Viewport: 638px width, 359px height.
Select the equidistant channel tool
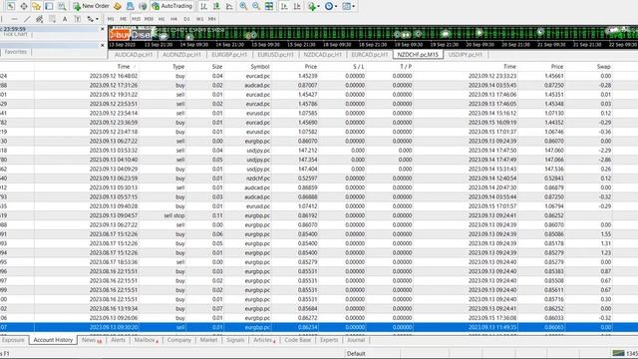click(40, 19)
